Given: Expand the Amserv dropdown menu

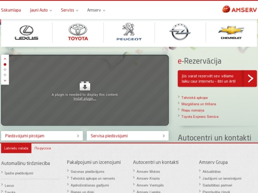Looking at the screenshot, I should [96, 10].
